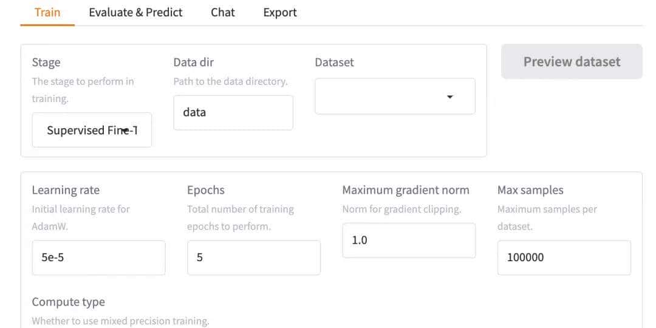The image size is (656, 328).
Task: Click the Stage dropdown arrow icon
Action: point(126,130)
